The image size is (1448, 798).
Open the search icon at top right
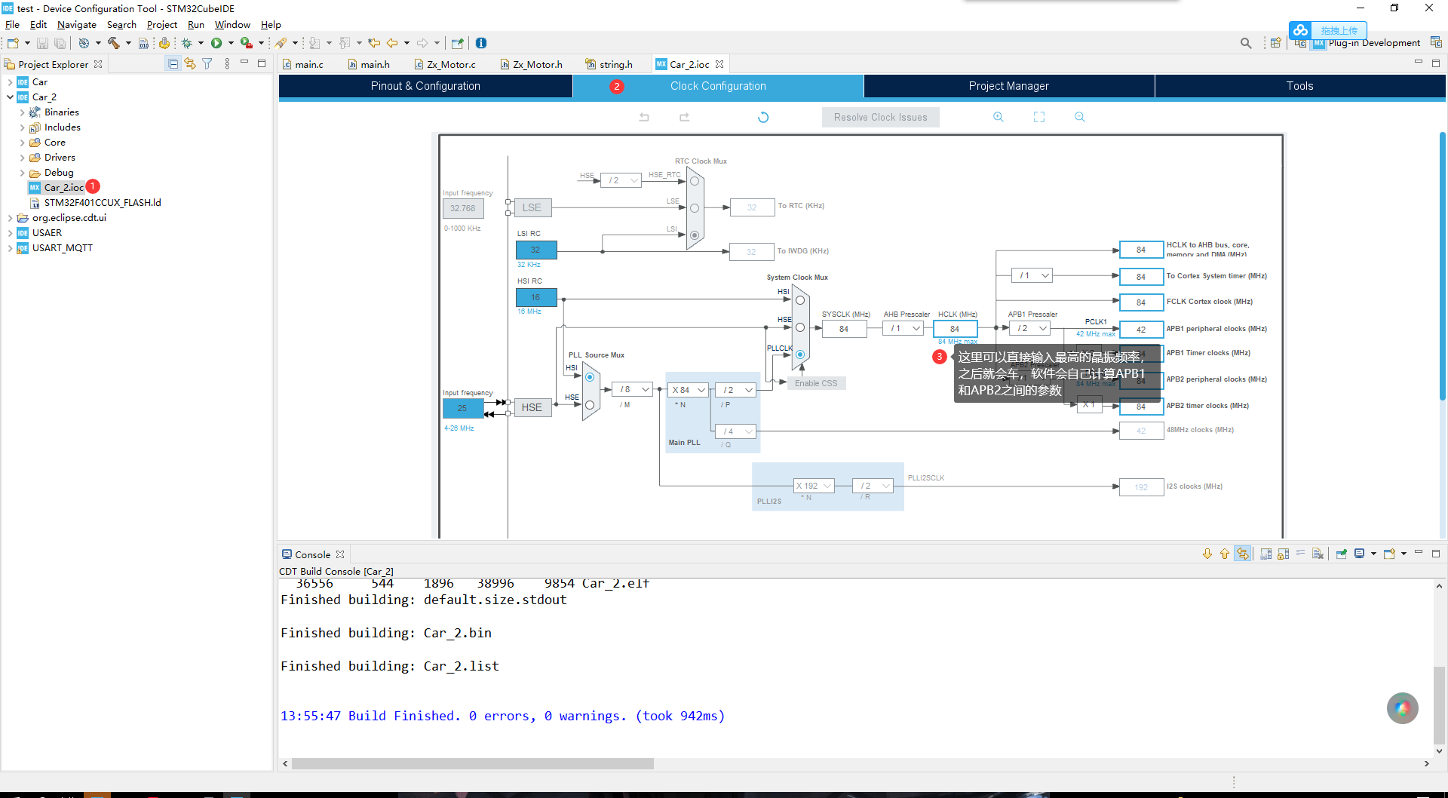(x=1246, y=43)
